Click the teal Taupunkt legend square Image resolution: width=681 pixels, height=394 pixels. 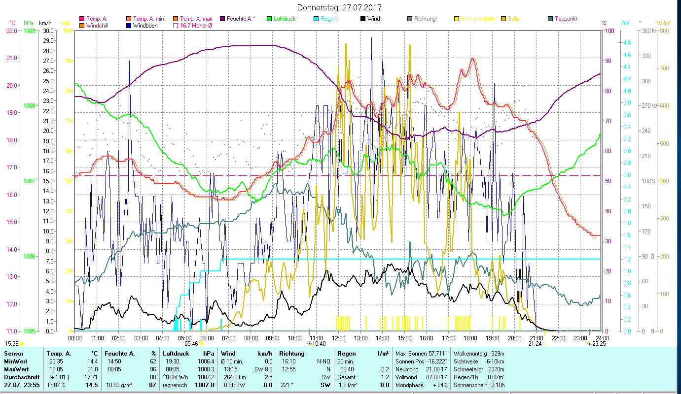[550, 19]
